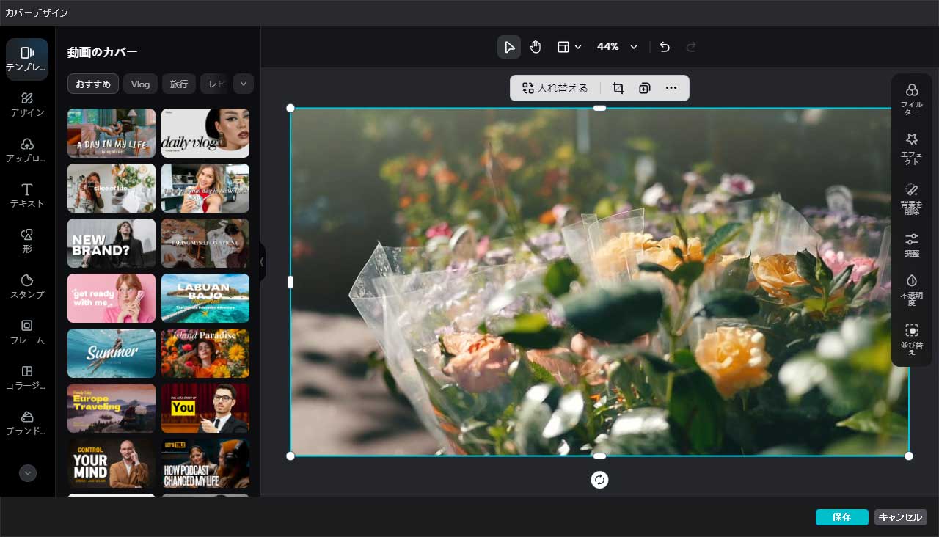Duplicate the selected image
The image size is (939, 537).
[x=644, y=88]
